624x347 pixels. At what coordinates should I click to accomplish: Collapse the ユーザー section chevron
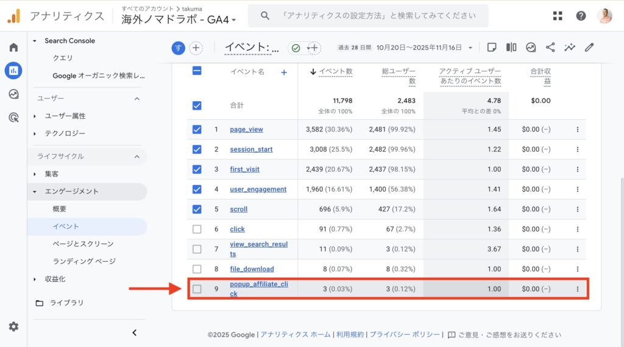click(x=137, y=99)
